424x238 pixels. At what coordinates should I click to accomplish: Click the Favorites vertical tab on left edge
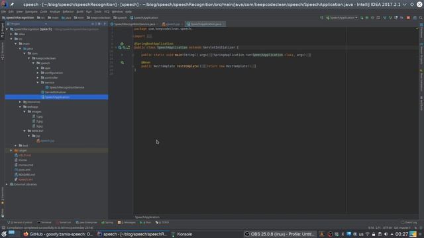[3, 196]
